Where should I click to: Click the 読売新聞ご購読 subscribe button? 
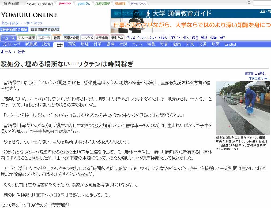pos(14,30)
